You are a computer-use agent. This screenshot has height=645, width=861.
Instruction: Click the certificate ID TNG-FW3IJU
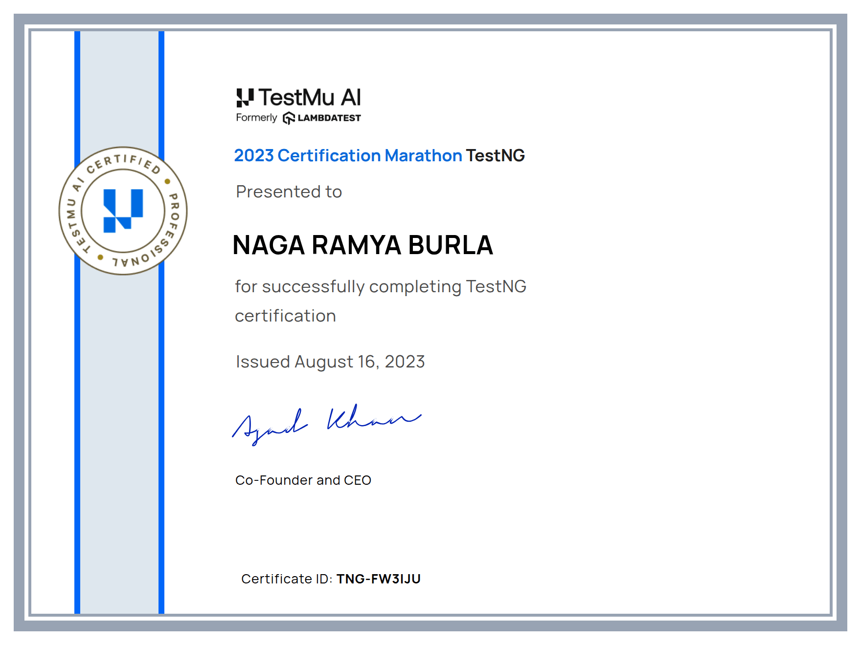379,579
